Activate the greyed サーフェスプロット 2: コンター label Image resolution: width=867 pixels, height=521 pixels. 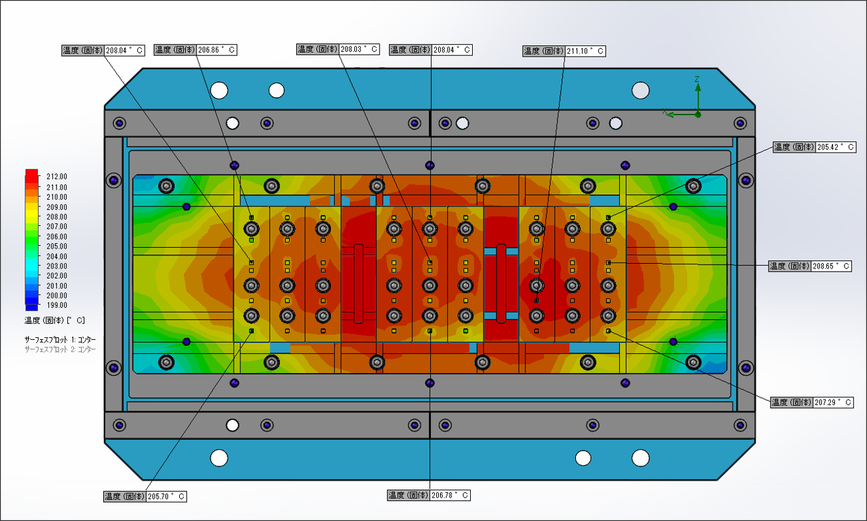pyautogui.click(x=60, y=349)
